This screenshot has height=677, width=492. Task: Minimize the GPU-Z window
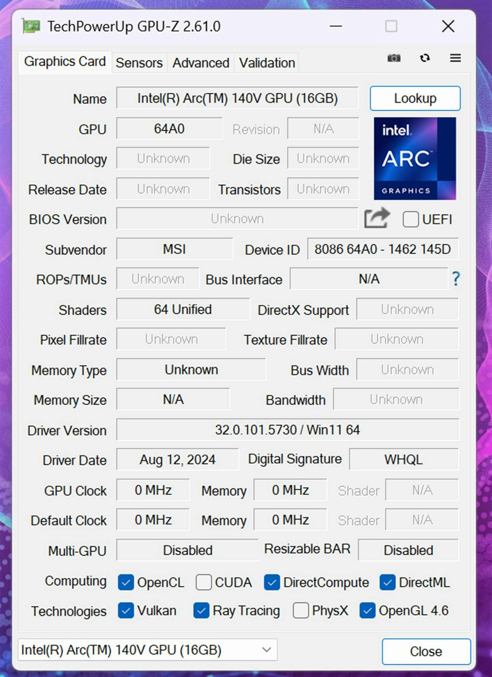click(336, 26)
